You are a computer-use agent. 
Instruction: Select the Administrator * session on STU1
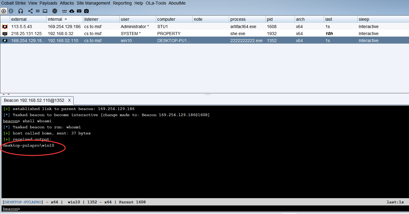(204, 27)
